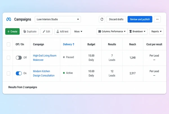Click the Campaigns page title
The height and width of the screenshot is (114, 169).
(23, 19)
